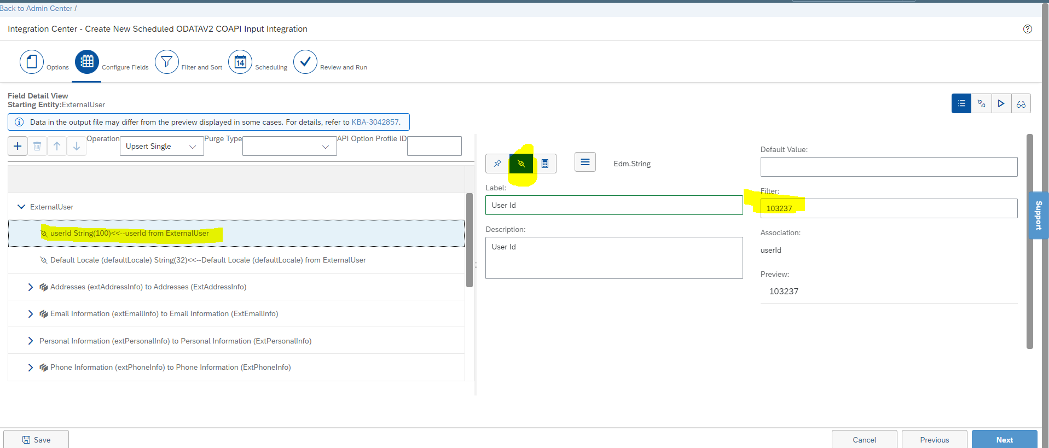The height and width of the screenshot is (448, 1049).
Task: Click the Cancel button
Action: (864, 440)
